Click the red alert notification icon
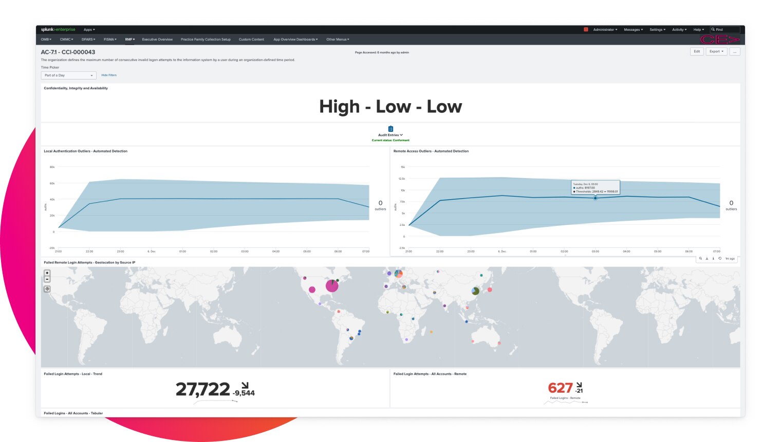The height and width of the screenshot is (442, 781). coord(586,30)
